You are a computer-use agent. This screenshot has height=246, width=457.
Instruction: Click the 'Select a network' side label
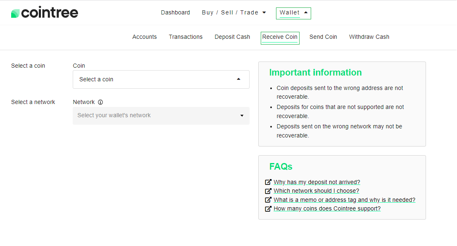point(33,102)
